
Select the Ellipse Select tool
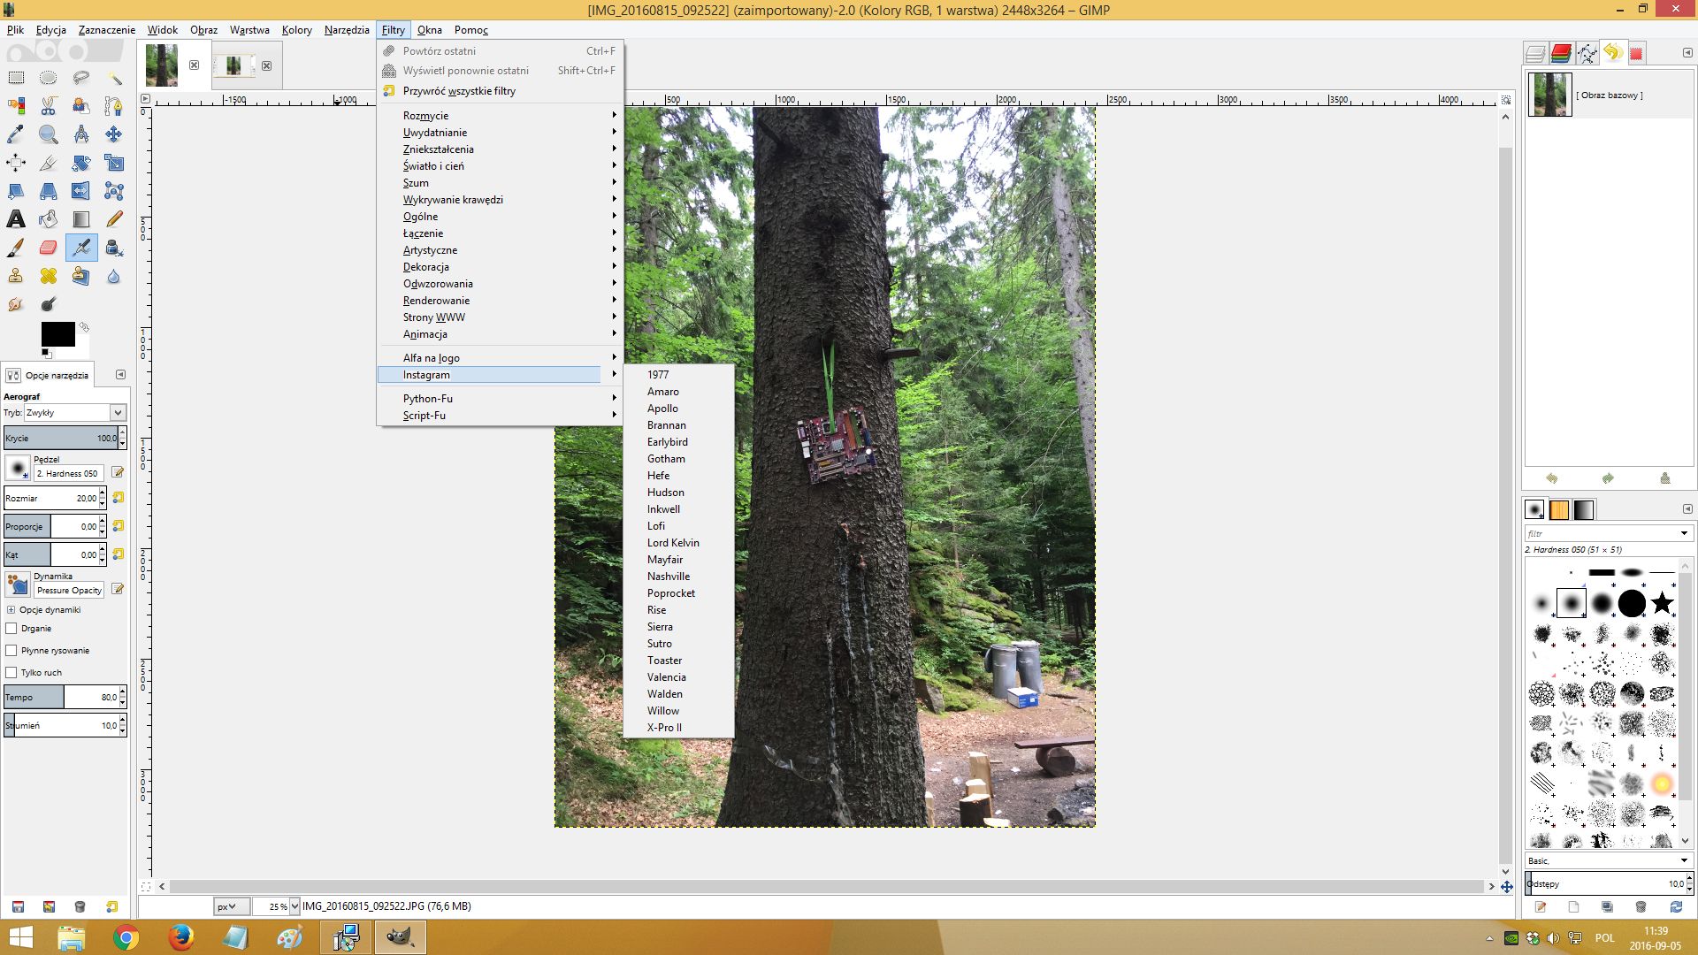(49, 78)
